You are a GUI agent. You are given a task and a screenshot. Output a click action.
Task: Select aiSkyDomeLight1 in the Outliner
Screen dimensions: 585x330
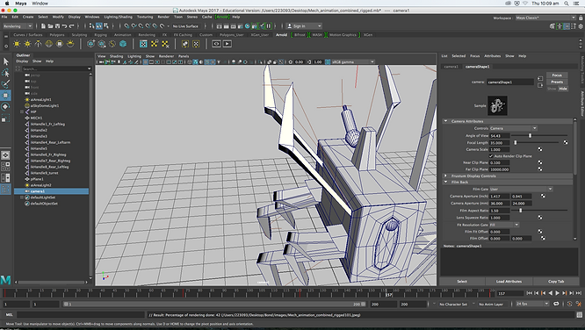pyautogui.click(x=45, y=105)
